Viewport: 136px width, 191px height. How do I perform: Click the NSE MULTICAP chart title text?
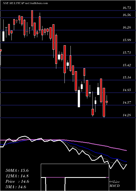click(x=25, y=3)
